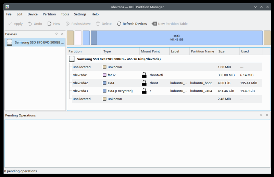Click the Delete trash toolbar icon
Image resolution: width=274 pixels, height=177 pixels.
click(x=98, y=24)
